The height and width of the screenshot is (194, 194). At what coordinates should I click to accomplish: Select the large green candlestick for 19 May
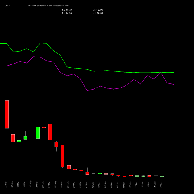pyautogui.click(x=38, y=133)
